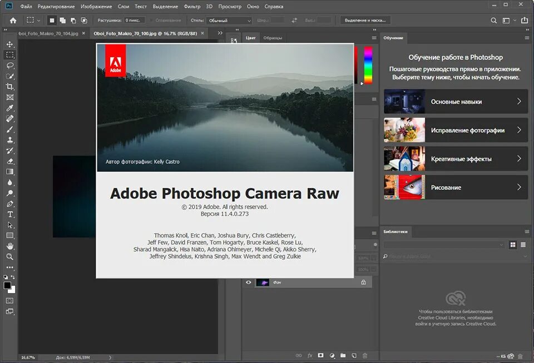Viewport: 534px width, 363px height.
Task: Create new fill or adjustment layer
Action: (332, 355)
